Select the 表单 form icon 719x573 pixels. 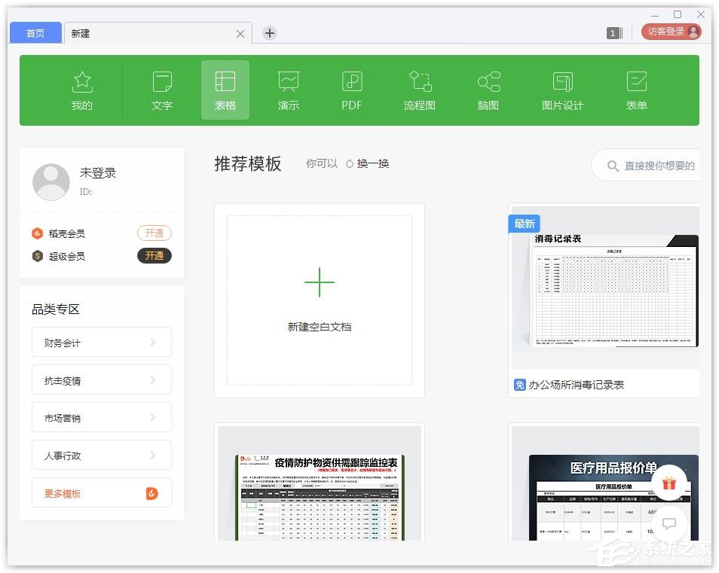(636, 89)
